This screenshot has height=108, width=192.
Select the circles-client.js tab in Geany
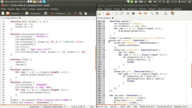pyautogui.click(x=104, y=18)
